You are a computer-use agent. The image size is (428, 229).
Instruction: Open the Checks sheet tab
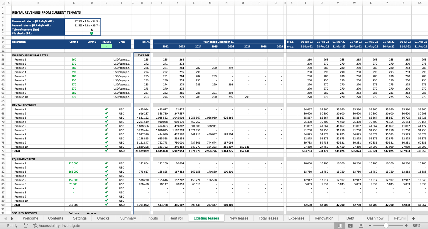(x=103, y=218)
